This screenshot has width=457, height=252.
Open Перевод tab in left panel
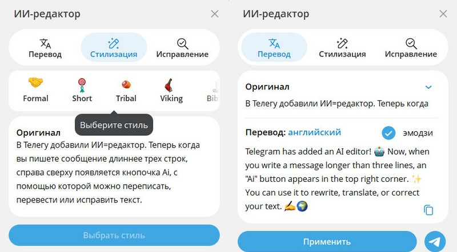(x=45, y=48)
